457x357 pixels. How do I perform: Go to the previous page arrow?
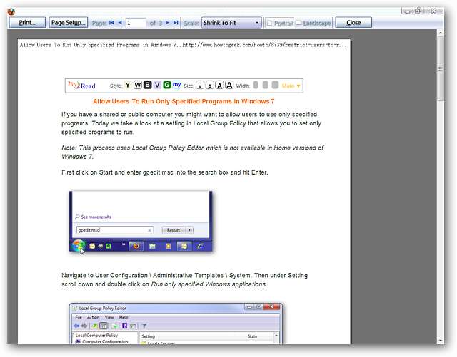click(120, 23)
